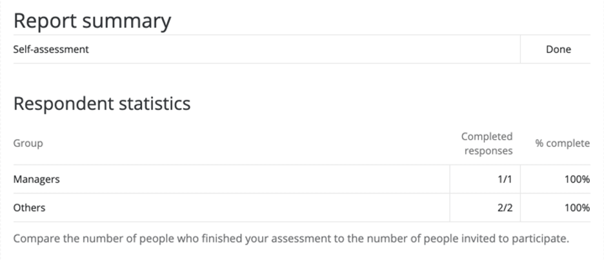604x260 pixels.
Task: Click the word 'assessment' in the helper text
Action: pyautogui.click(x=301, y=239)
